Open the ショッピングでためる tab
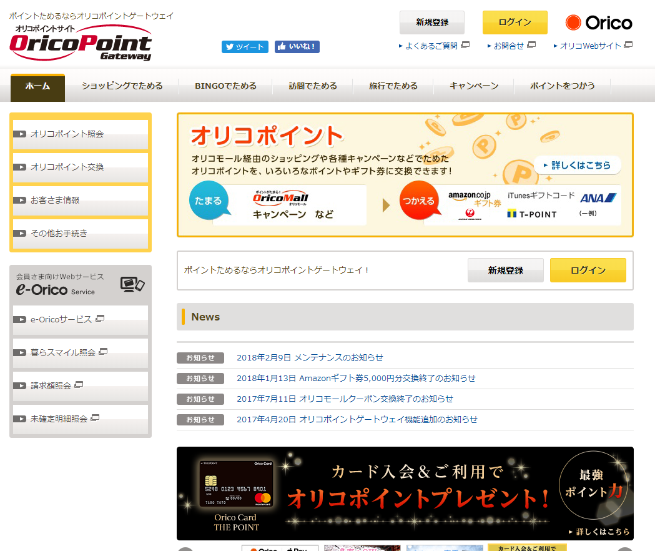Screen dimensions: 655x551 (122, 86)
